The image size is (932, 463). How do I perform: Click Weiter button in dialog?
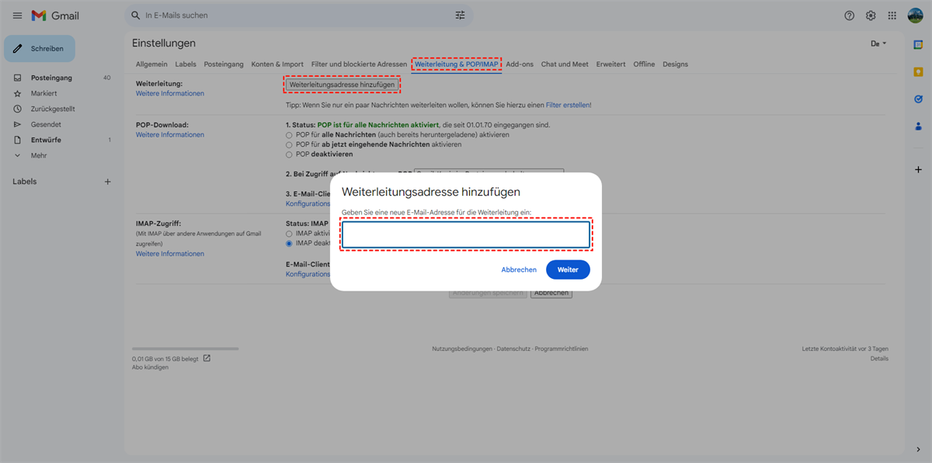[568, 270]
